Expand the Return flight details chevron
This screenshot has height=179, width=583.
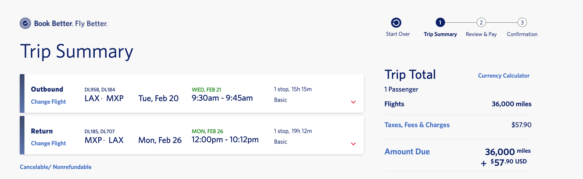[x=353, y=144]
